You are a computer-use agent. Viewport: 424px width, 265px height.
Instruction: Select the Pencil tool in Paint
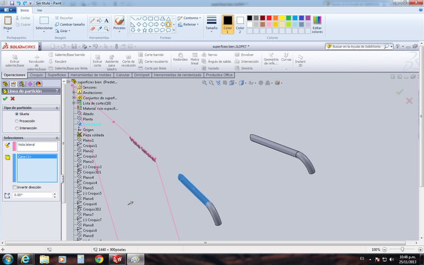[92, 21]
